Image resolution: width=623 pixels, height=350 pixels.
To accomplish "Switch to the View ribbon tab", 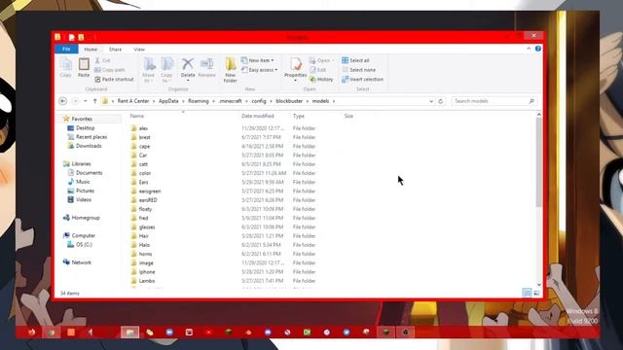I will (139, 50).
